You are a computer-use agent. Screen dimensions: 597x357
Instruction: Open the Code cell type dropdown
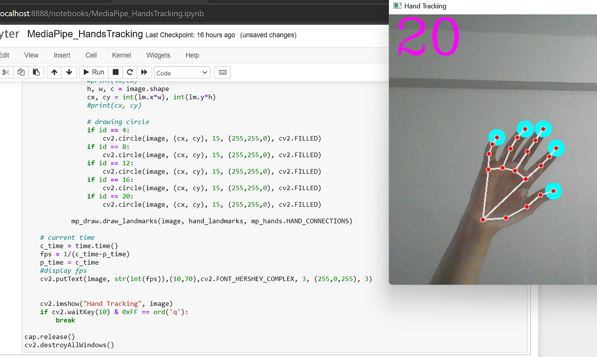click(182, 72)
